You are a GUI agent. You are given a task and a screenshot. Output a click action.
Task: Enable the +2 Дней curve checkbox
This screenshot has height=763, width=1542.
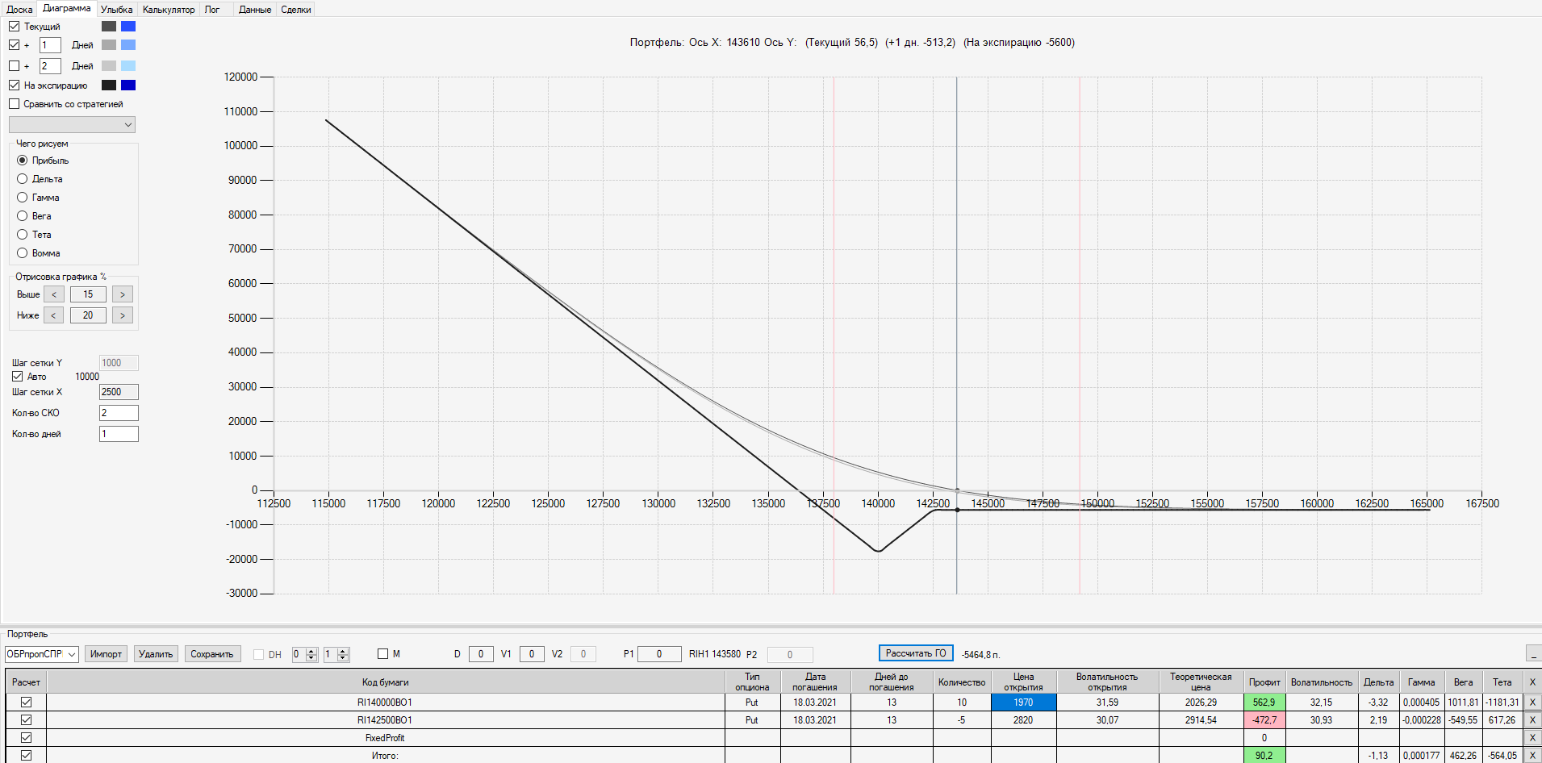[15, 66]
